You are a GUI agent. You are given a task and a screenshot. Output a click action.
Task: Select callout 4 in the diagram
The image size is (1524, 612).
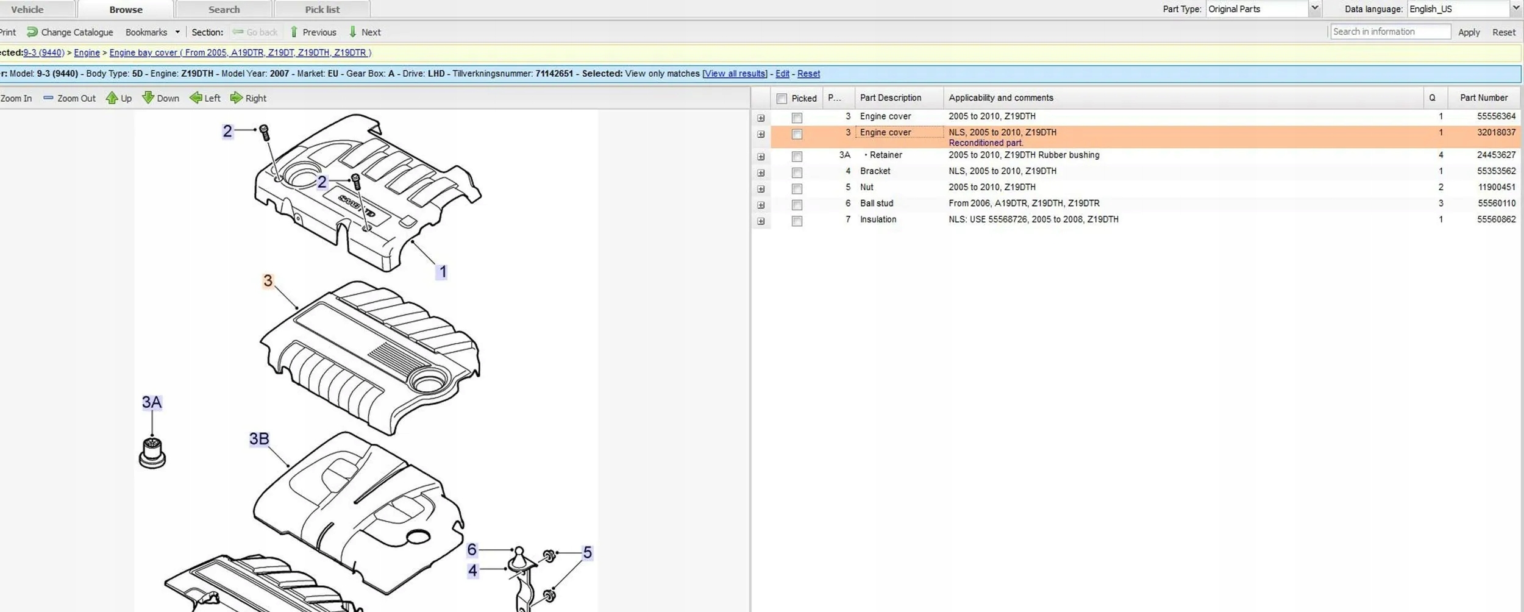tap(472, 571)
